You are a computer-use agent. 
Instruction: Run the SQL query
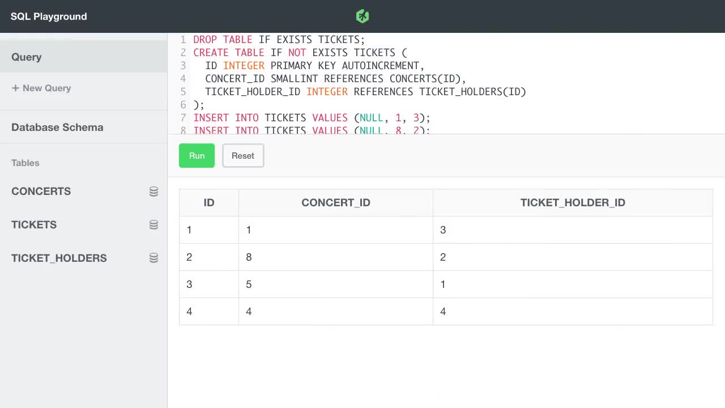tap(197, 155)
